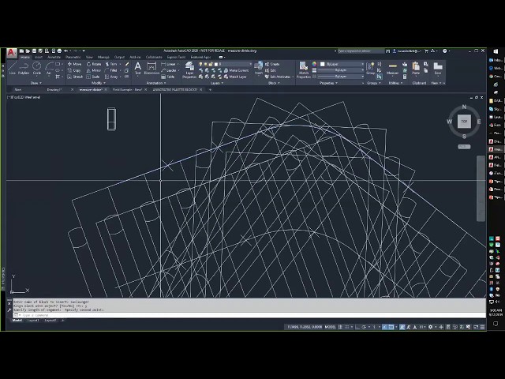Click Save in Quick Access toolbar
505x379 pixels.
34,51
